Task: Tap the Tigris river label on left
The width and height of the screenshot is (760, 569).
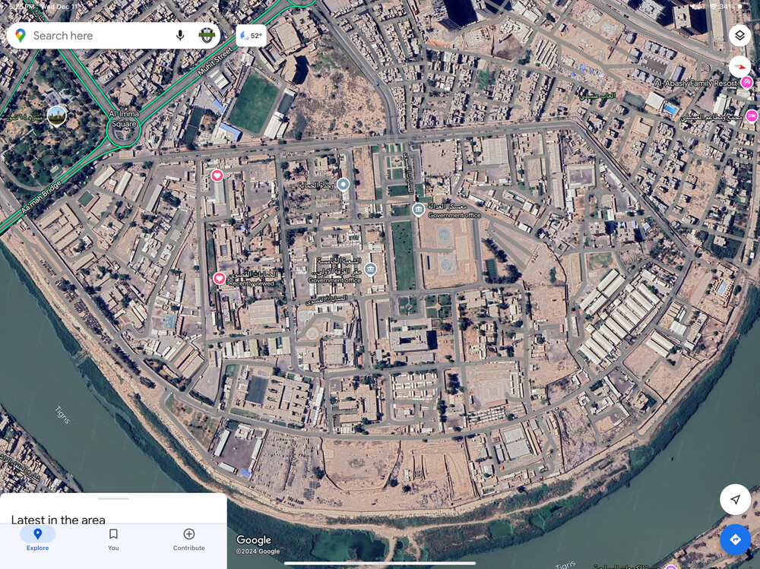Action: click(x=63, y=415)
